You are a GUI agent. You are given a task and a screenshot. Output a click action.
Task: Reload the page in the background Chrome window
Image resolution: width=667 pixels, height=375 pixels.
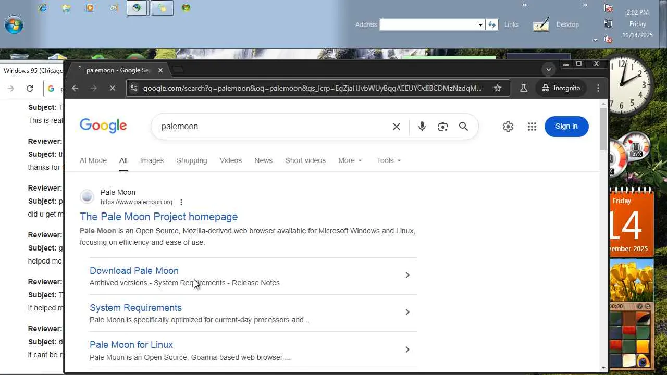tap(30, 89)
